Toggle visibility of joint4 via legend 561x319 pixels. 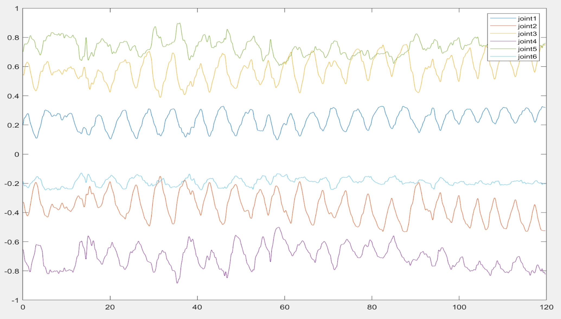527,41
